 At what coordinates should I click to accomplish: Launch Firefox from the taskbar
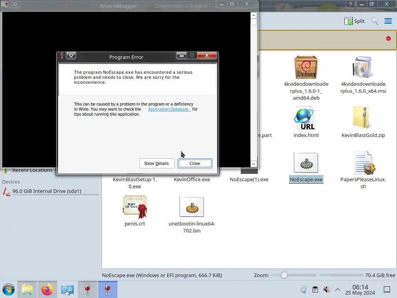tap(47, 289)
